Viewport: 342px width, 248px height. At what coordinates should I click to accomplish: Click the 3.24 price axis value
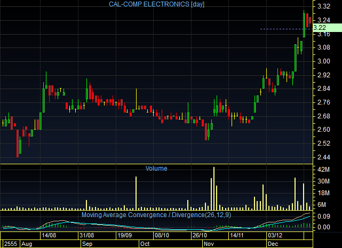[324, 20]
